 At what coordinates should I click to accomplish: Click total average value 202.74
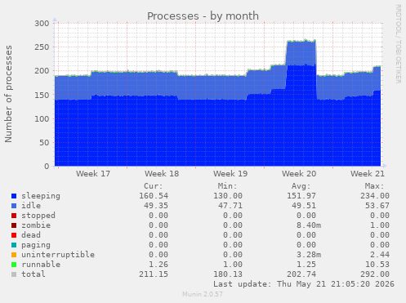tap(301, 274)
